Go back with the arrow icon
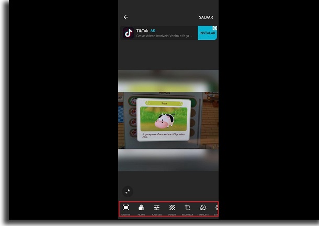The height and width of the screenshot is (226, 319). (x=126, y=17)
